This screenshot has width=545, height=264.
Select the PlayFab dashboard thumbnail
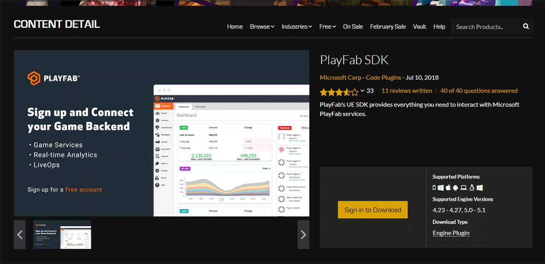click(x=62, y=235)
